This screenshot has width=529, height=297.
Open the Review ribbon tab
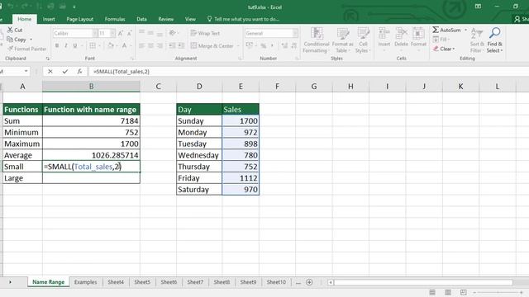pos(166,19)
